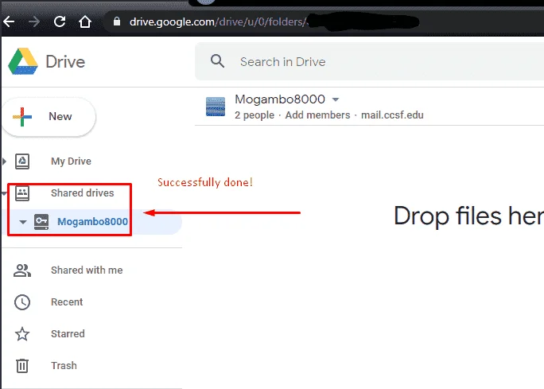The image size is (544, 389).
Task: Select Mogambo8000 in the sidebar tree
Action: point(92,222)
